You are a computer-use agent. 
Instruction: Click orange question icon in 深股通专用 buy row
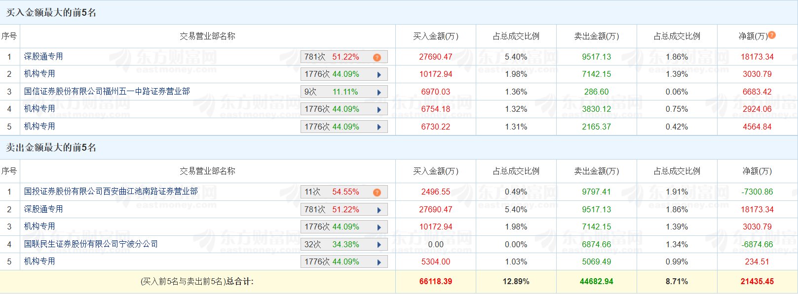[x=377, y=57]
